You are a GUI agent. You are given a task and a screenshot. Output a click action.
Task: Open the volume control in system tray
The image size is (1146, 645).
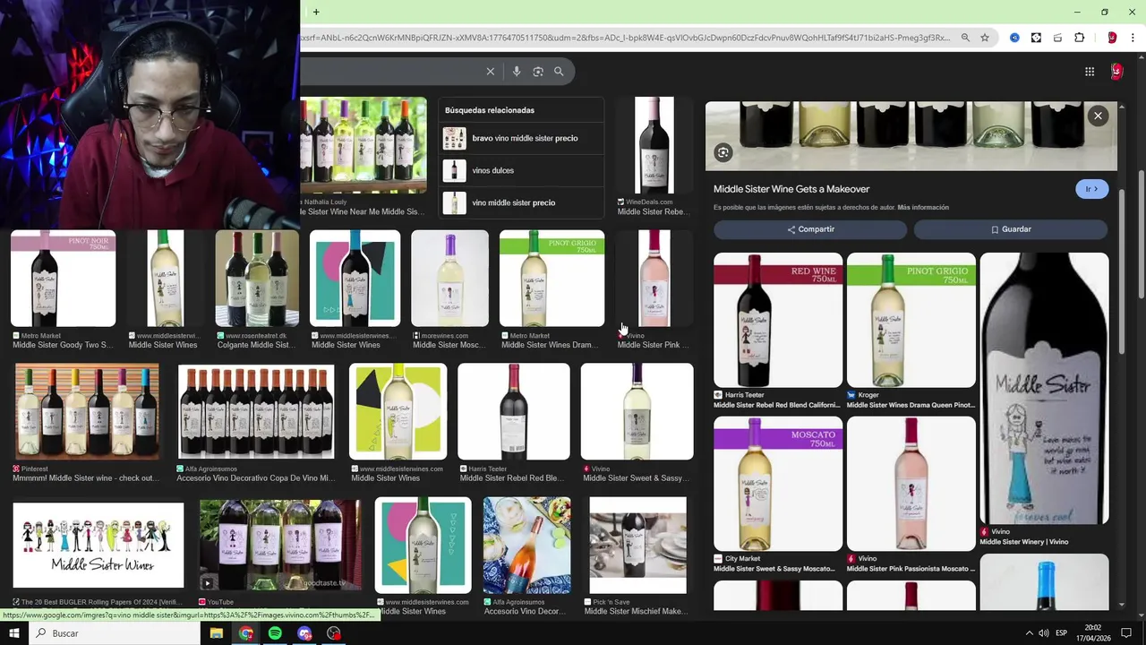[1044, 633]
